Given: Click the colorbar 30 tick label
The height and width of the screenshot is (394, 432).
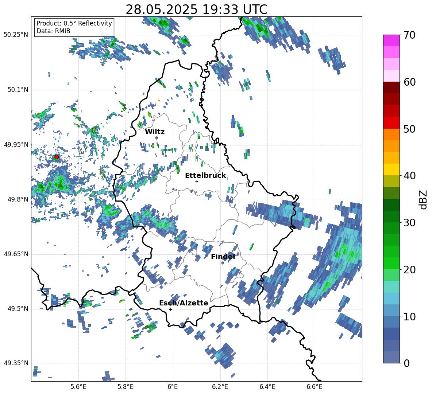Looking at the screenshot, I should (409, 222).
